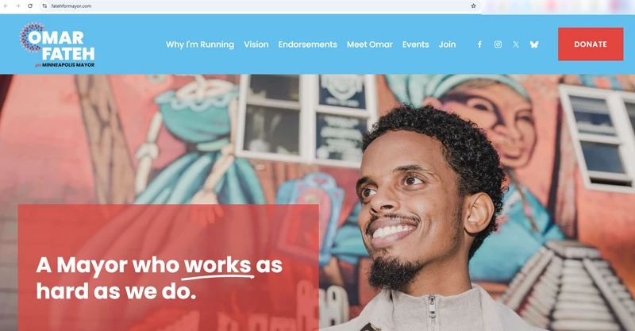Screen dimensions: 635x331
Task: View site information icon in address bar
Action: click(x=44, y=6)
